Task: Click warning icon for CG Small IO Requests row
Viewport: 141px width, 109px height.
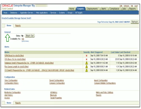Action: click(x=86, y=70)
